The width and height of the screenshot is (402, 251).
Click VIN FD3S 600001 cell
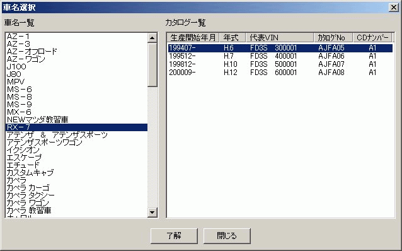tap(273, 73)
